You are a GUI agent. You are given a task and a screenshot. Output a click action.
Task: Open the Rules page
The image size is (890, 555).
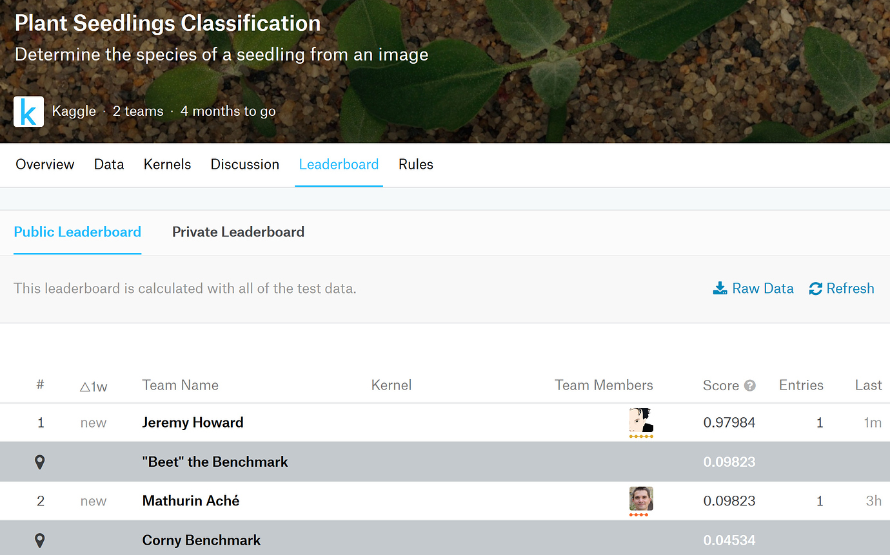[x=415, y=164]
